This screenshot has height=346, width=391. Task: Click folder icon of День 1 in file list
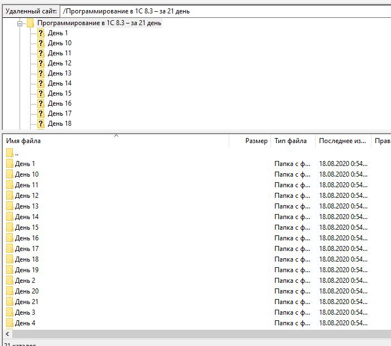(9, 163)
